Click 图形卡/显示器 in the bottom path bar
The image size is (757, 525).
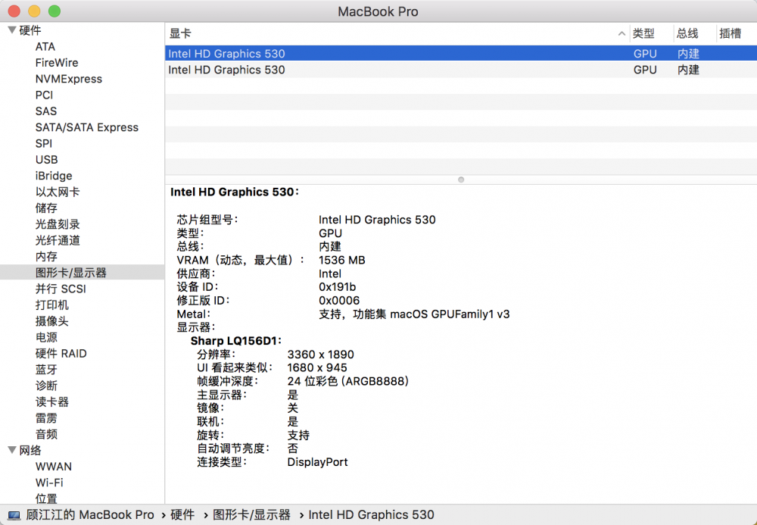tap(252, 515)
